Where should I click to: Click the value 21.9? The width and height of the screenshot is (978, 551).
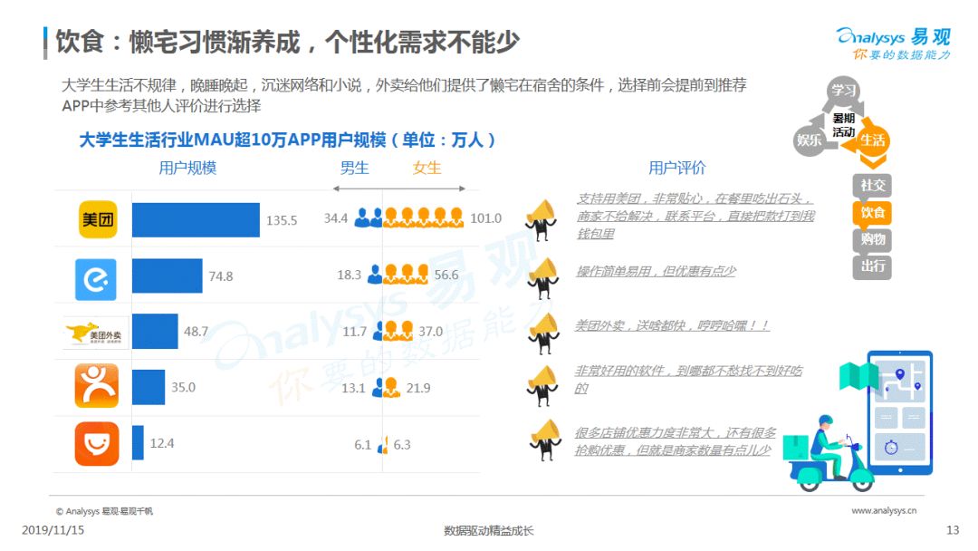point(418,388)
